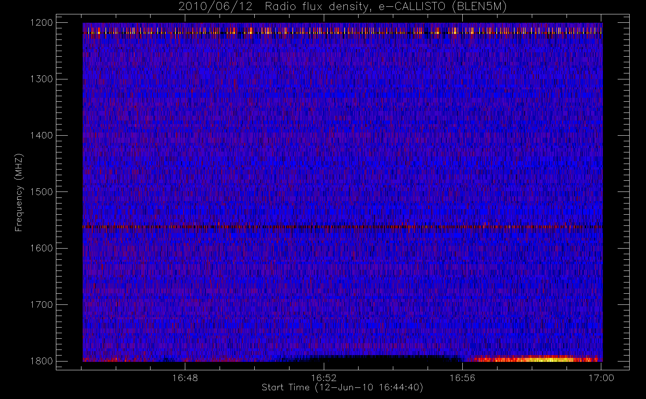Click the 1800 frequency tick label

42,361
